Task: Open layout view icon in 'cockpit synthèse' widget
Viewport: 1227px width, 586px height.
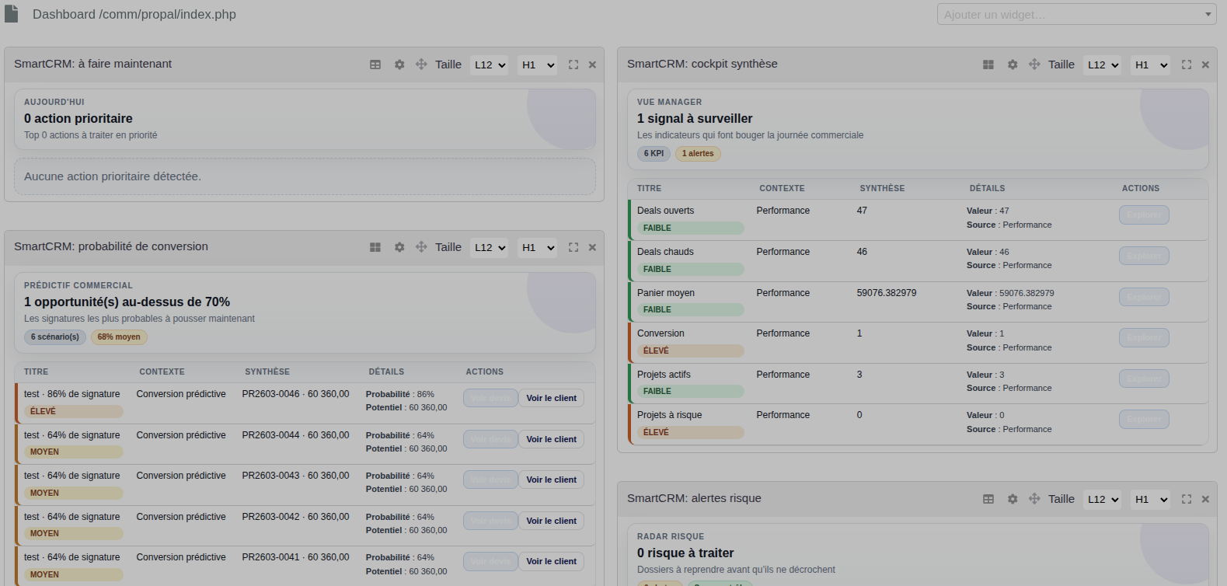Action: (988, 65)
